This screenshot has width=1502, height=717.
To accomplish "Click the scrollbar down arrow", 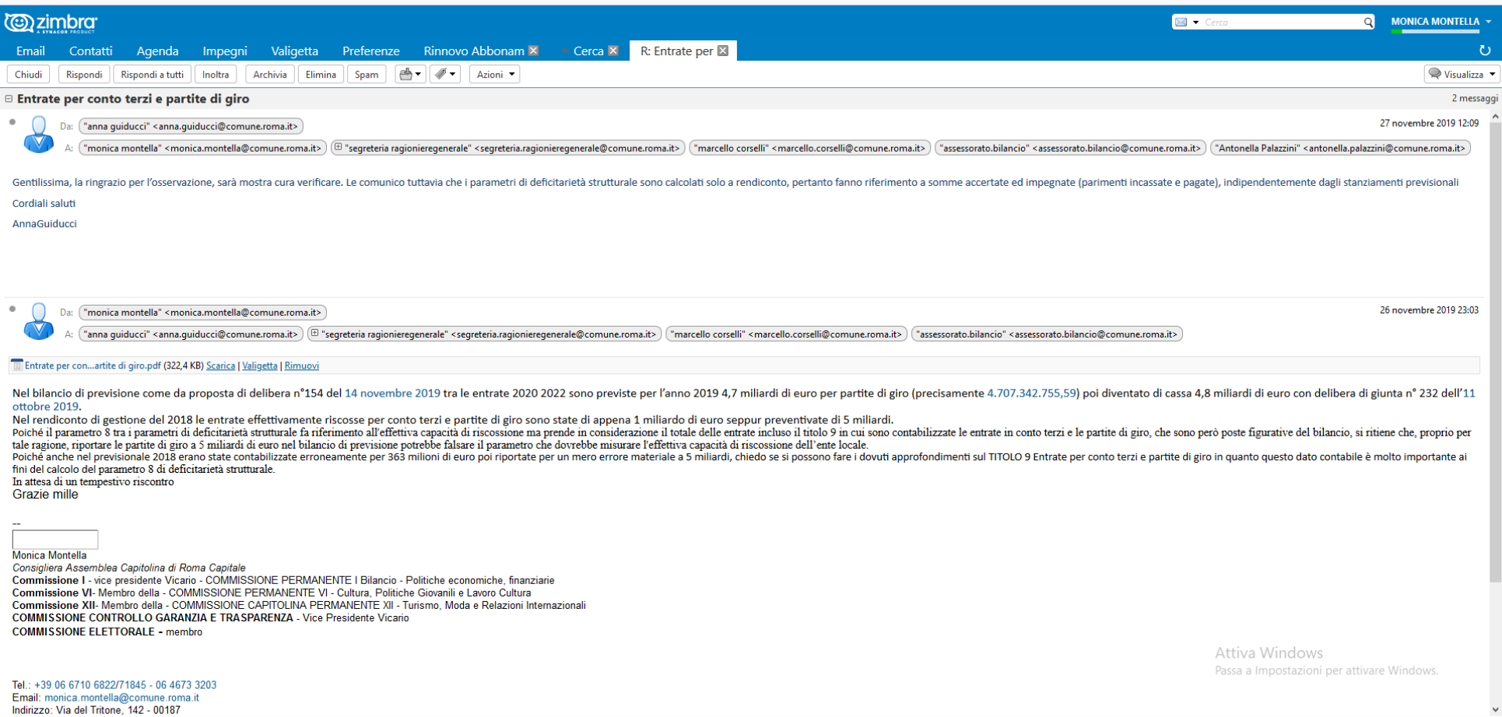I will point(1495,709).
